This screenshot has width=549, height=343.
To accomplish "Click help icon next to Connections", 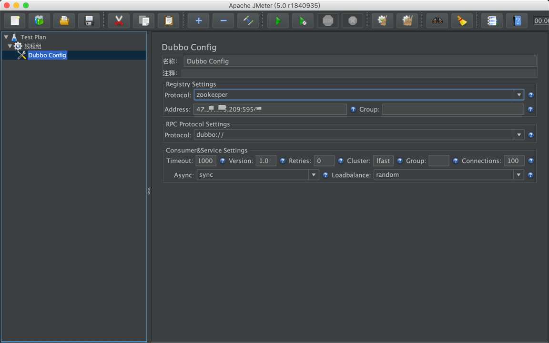I will [531, 161].
